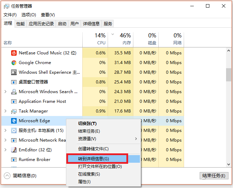Screen dimensions: 233x188
Task: Switch to the 应用历史记录 tab
Action: tap(41, 24)
